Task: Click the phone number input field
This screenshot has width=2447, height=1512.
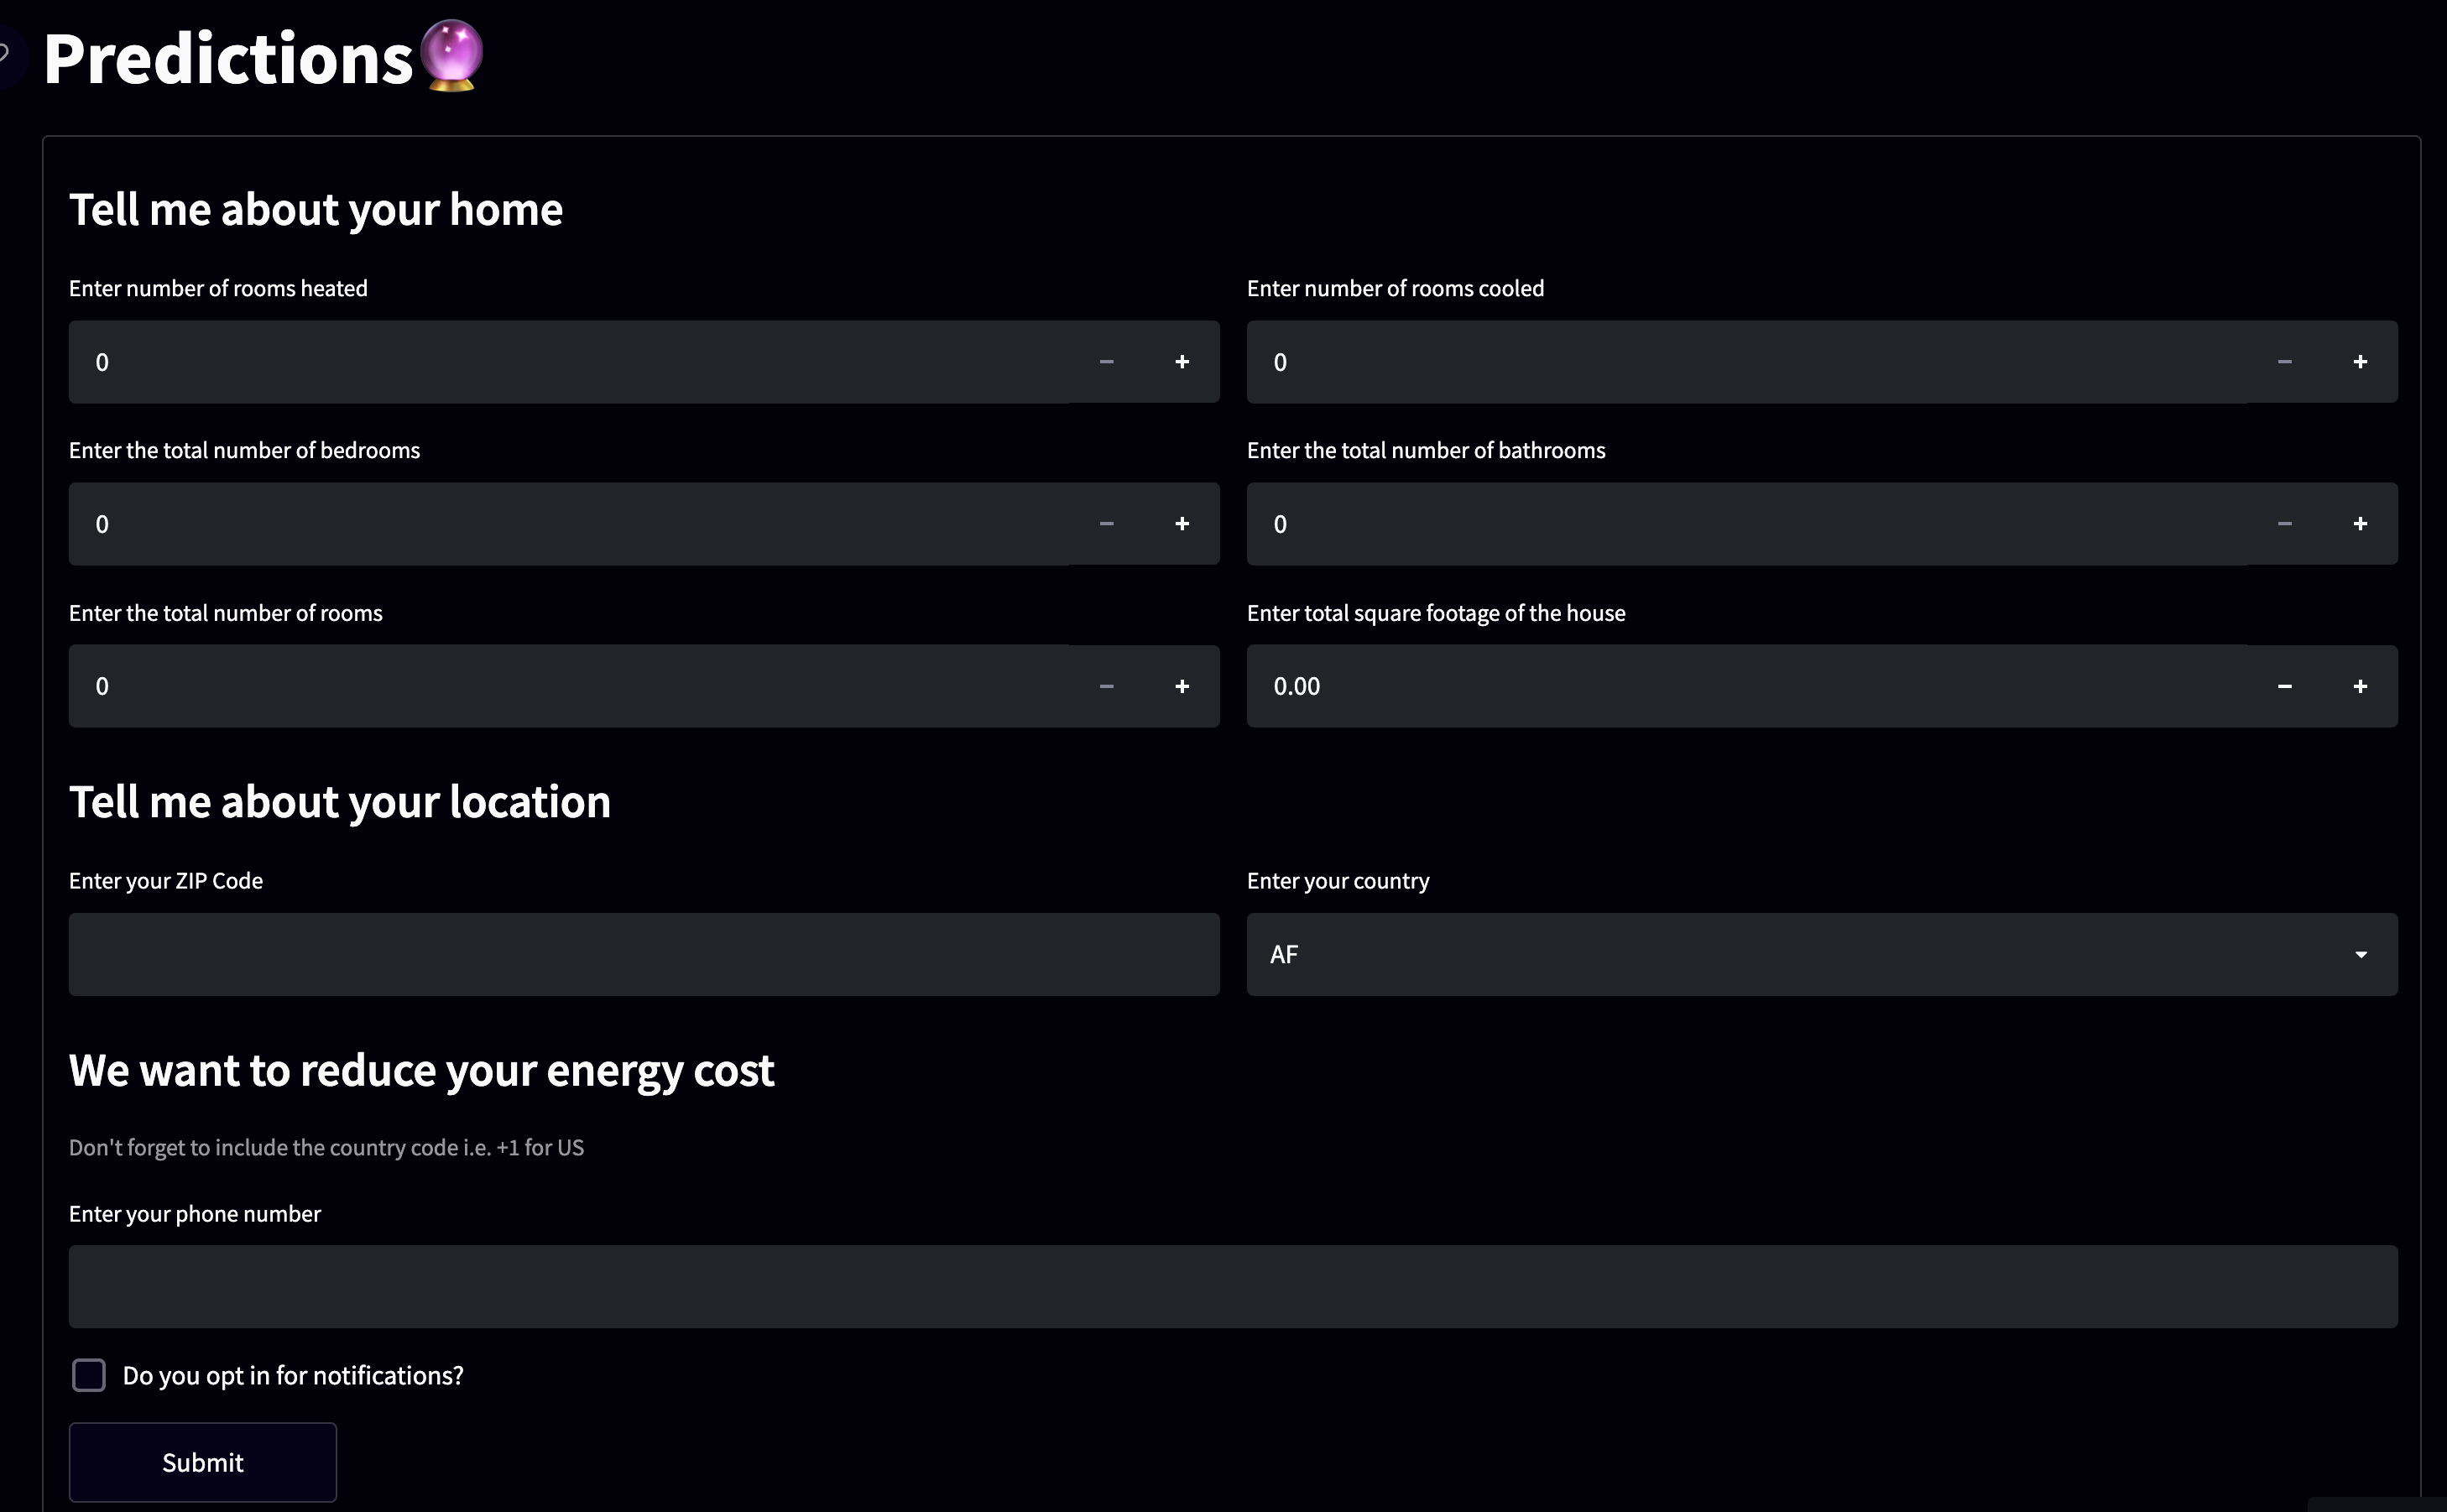Action: click(x=1232, y=1286)
